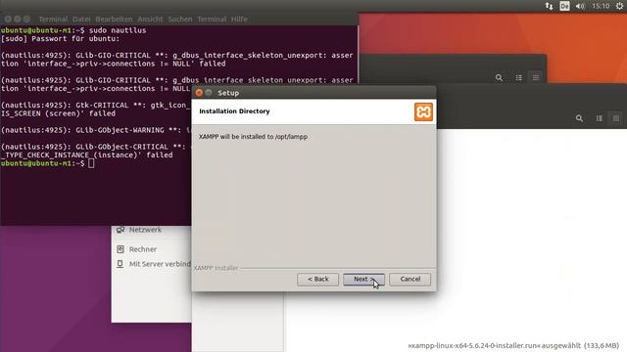Open Netzwerk in file manager sidebar

coord(145,230)
